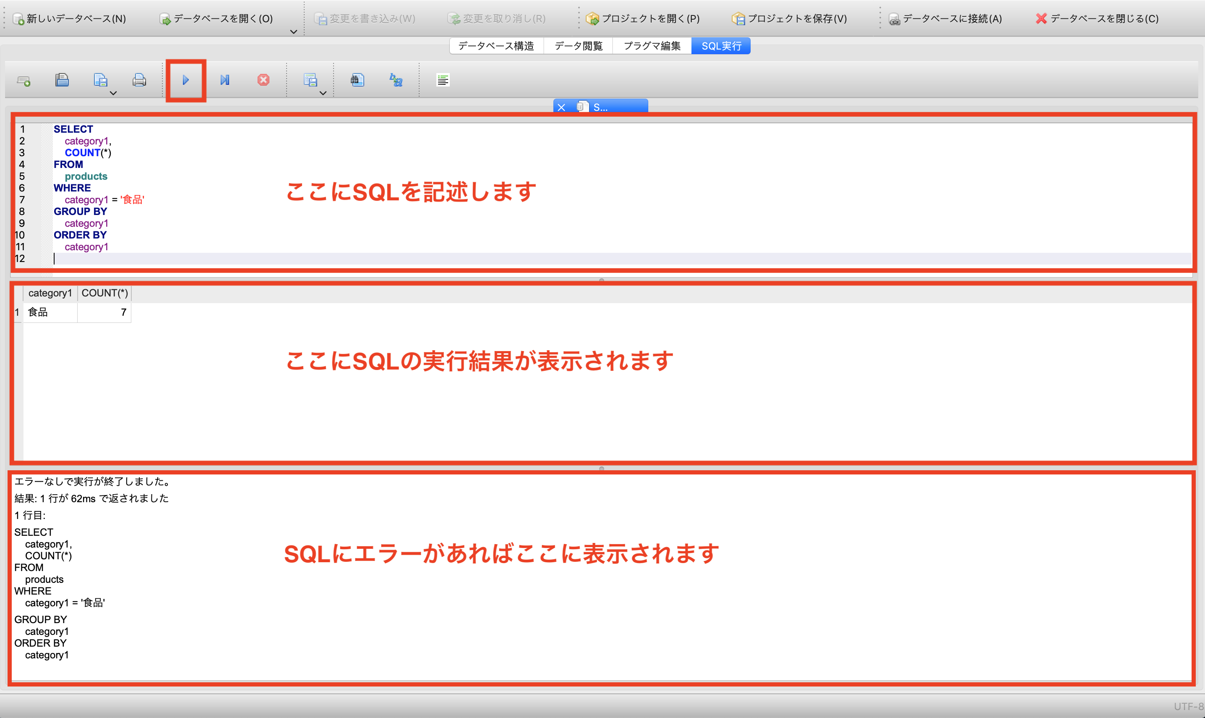Save the SQL file icon
This screenshot has width=1205, height=718.
point(100,80)
